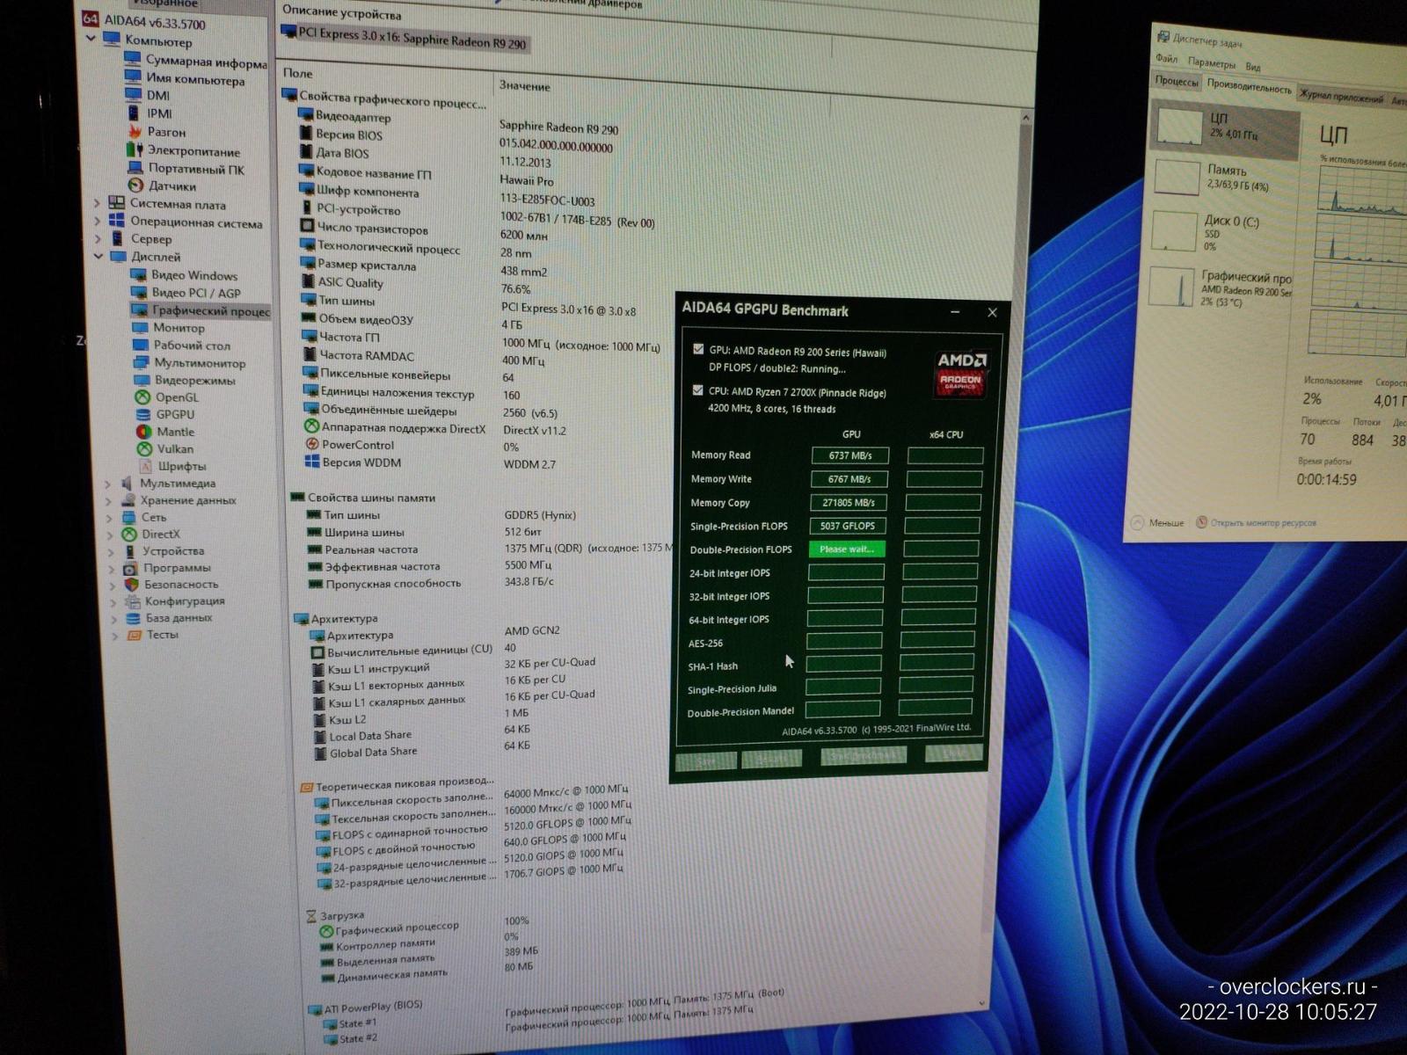The height and width of the screenshot is (1055, 1407).
Task: Click the Memory Read result 6737 MB/s
Action: [849, 455]
